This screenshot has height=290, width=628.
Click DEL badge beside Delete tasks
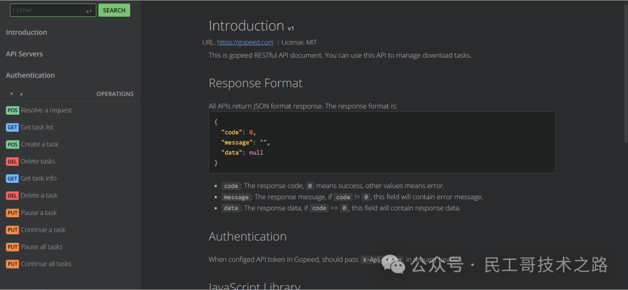coord(12,161)
